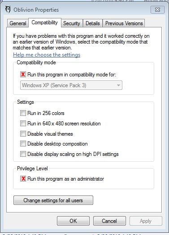This screenshot has width=169, height=235.
Task: Check Run in 640 x 480 screen resolution
Action: [23, 124]
